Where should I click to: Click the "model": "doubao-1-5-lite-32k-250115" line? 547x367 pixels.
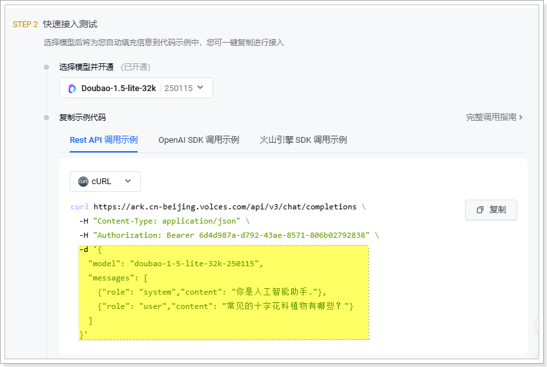(x=176, y=264)
